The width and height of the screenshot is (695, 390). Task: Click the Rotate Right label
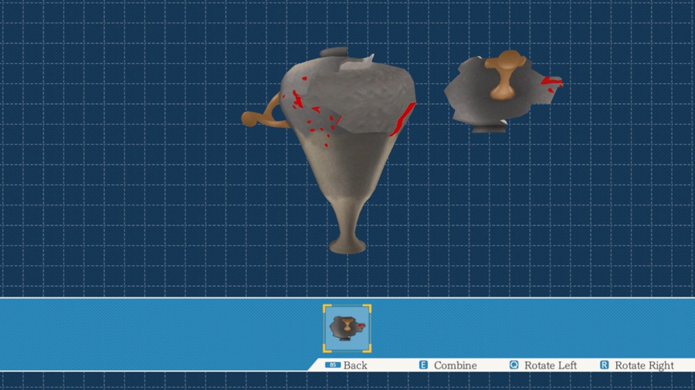(644, 365)
